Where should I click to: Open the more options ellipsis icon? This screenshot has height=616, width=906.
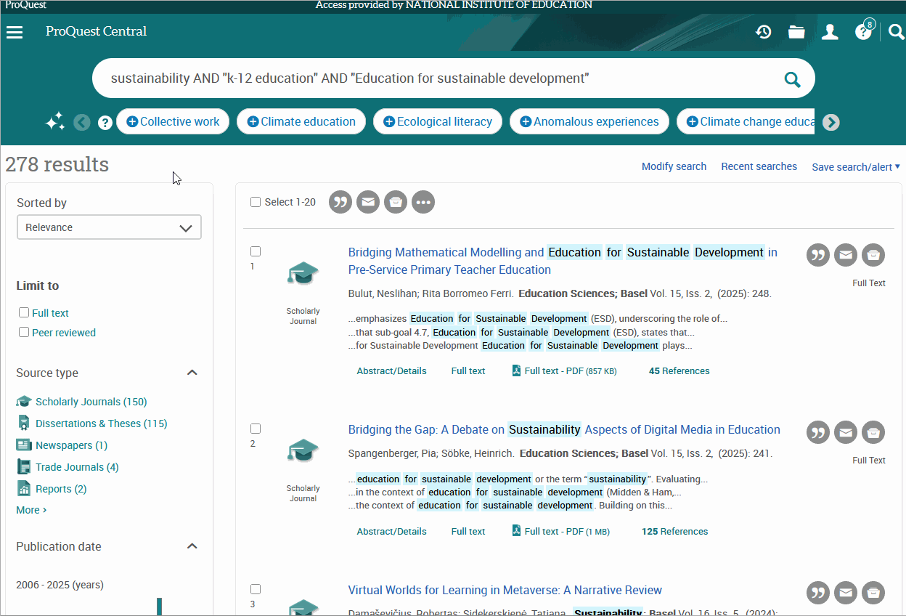[423, 202]
